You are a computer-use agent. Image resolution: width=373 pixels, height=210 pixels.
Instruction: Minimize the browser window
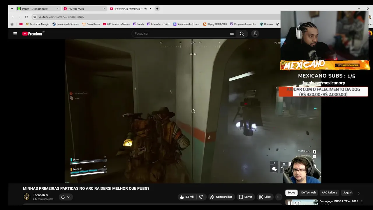359,9
